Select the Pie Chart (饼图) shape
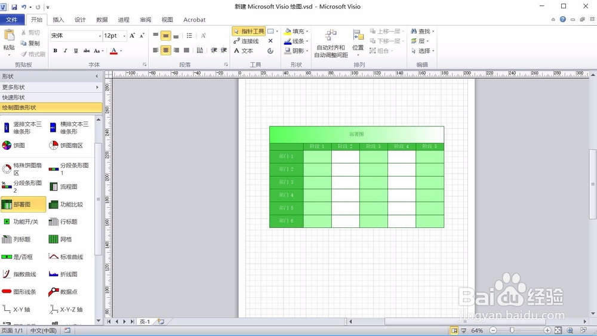Viewport: 597px width, 336px height. pyautogui.click(x=14, y=146)
